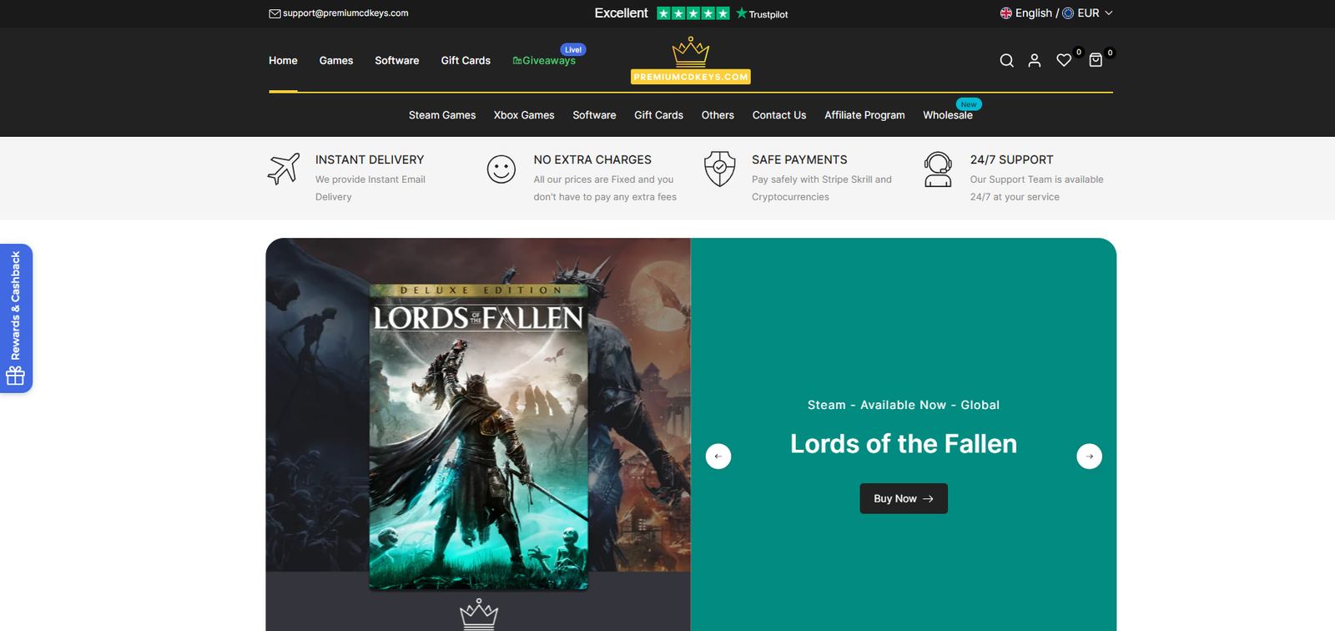Click the Lords of the Fallen cover image
The width and height of the screenshot is (1335, 631).
point(478,436)
